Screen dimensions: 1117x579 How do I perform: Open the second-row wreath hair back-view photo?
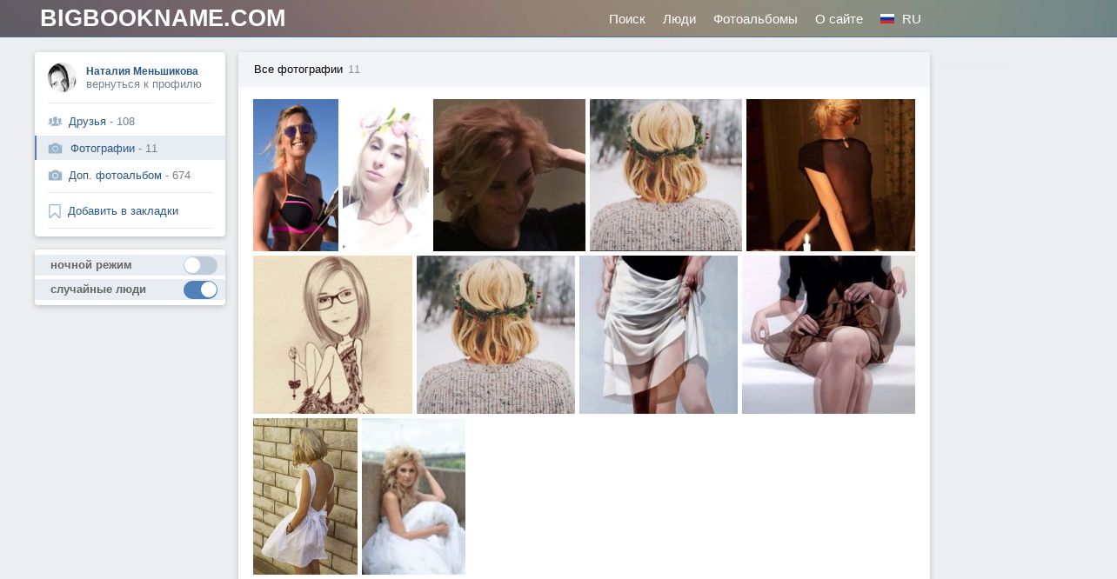496,335
